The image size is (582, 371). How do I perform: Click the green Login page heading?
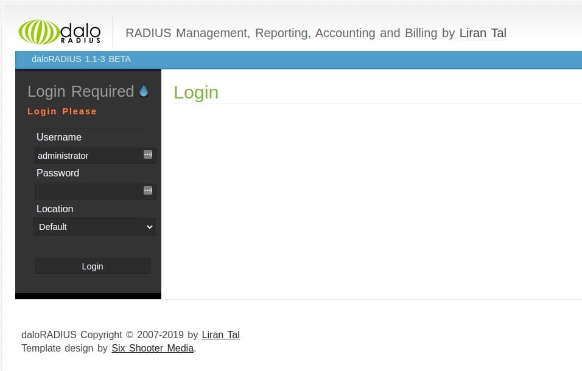tap(196, 92)
